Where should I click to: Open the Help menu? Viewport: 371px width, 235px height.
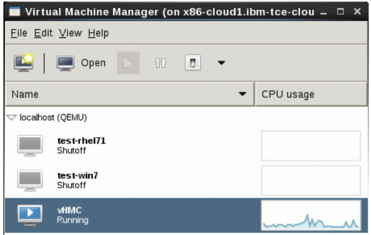[98, 33]
